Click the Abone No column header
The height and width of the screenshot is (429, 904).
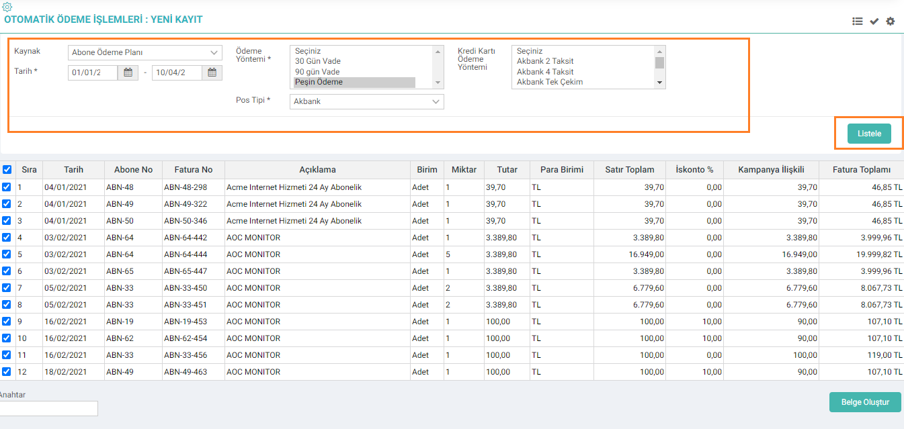133,170
